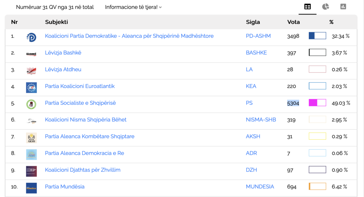Viewport: 364px width, 197px height.
Task: Open the pie chart view
Action: point(325,7)
